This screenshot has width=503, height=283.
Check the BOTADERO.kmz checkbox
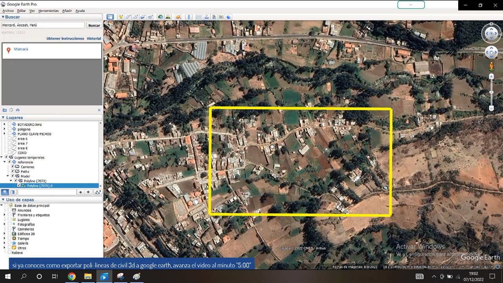pos(9,124)
